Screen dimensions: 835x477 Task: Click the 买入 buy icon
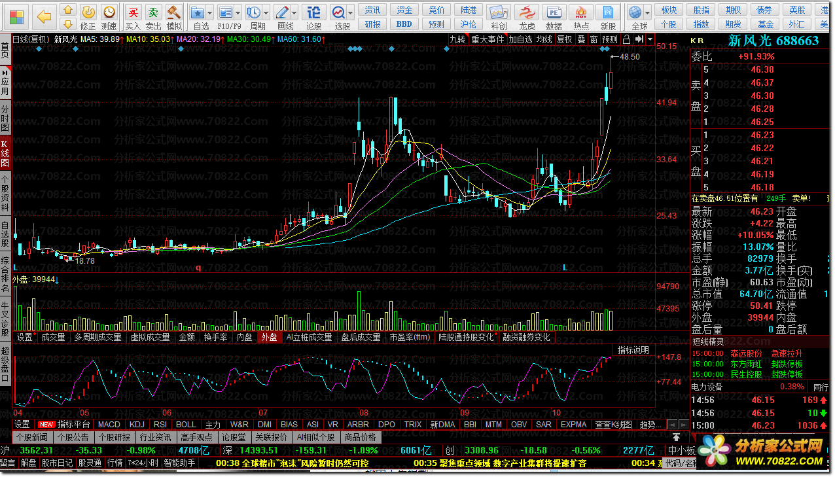click(x=133, y=17)
